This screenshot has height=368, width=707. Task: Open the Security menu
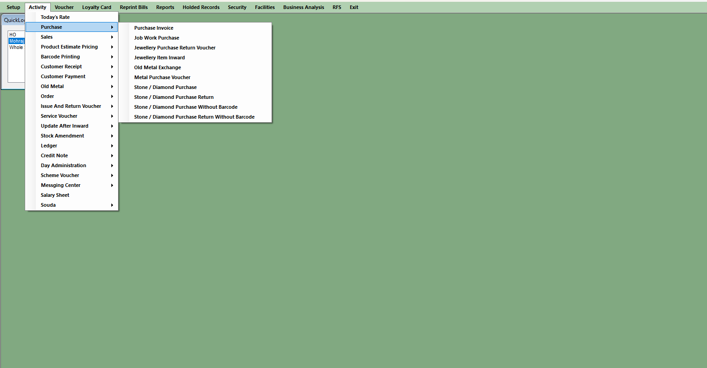pos(237,7)
